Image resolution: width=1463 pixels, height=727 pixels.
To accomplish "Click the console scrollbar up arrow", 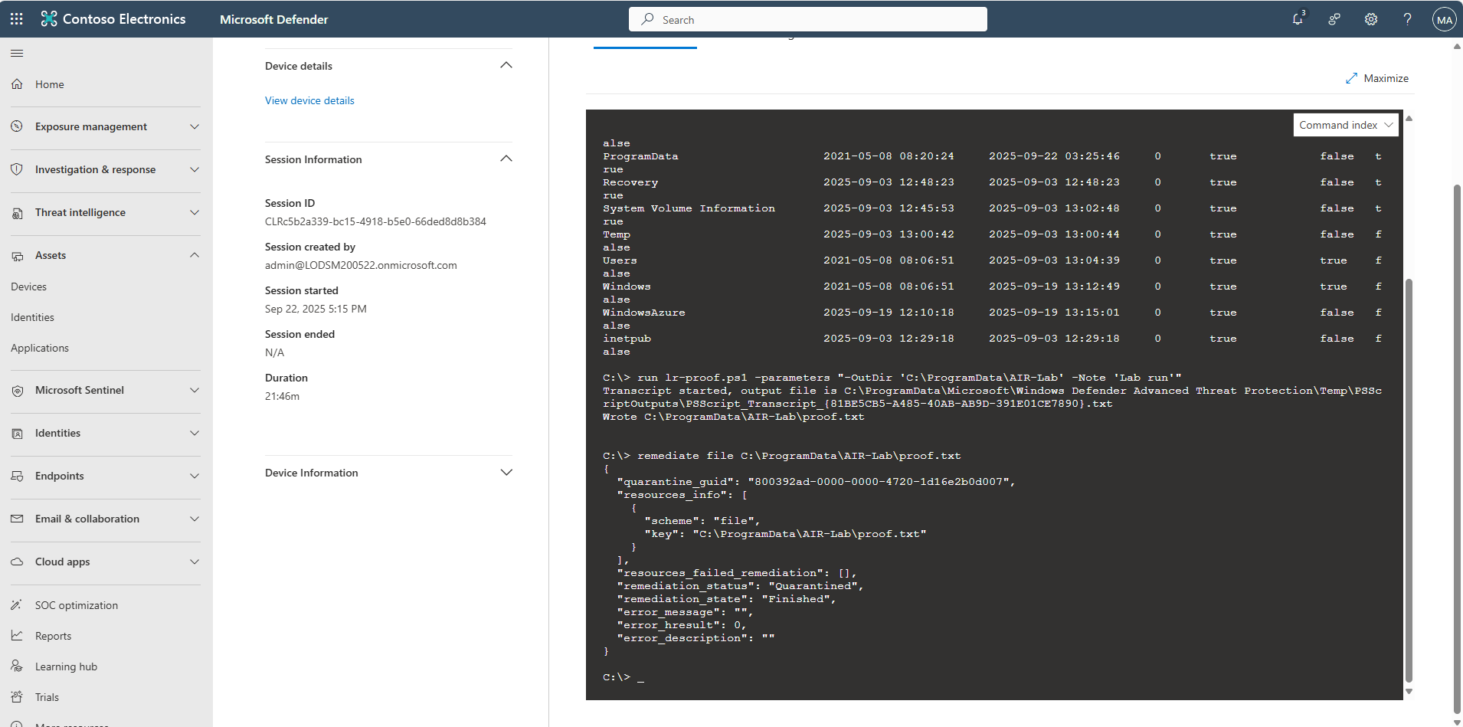I will pos(1409,118).
